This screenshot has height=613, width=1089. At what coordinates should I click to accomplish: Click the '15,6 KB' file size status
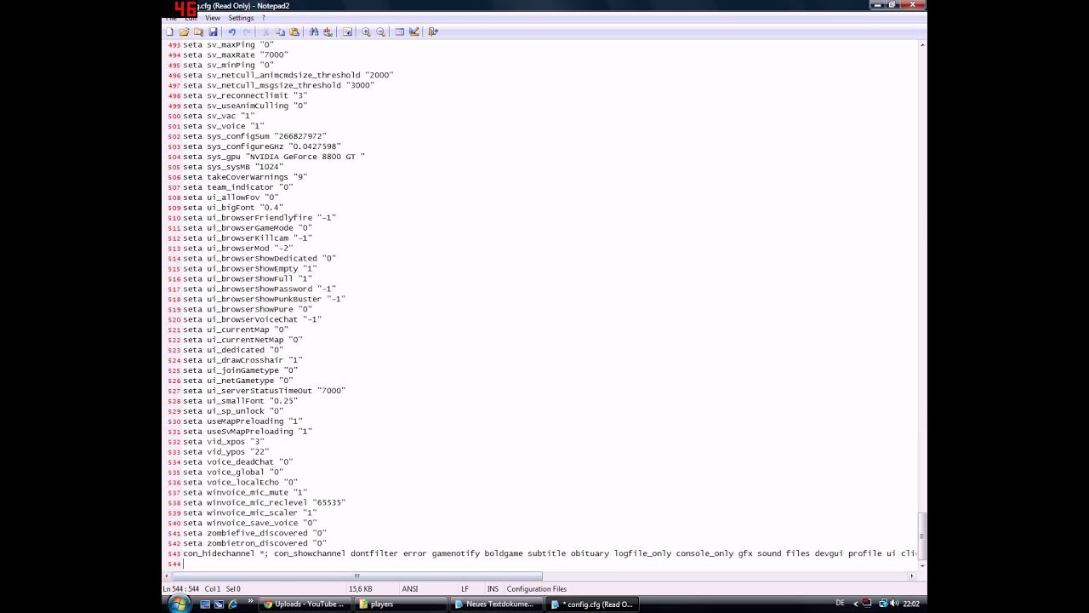pos(360,588)
